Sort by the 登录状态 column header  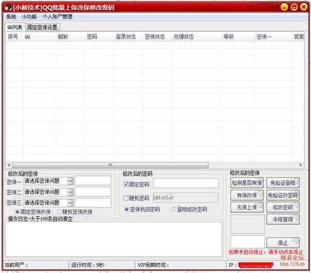[x=128, y=37]
